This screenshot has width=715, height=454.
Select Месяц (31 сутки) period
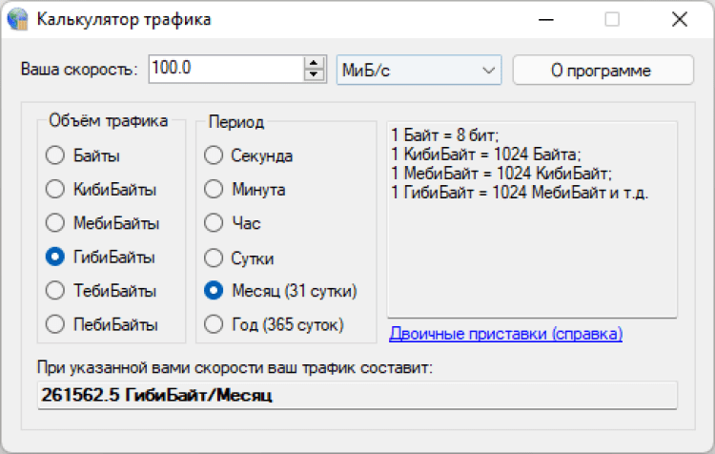coord(214,290)
